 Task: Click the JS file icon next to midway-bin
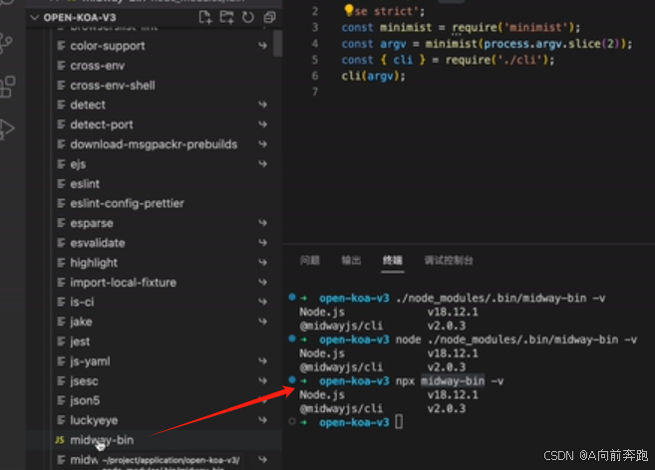pos(60,440)
